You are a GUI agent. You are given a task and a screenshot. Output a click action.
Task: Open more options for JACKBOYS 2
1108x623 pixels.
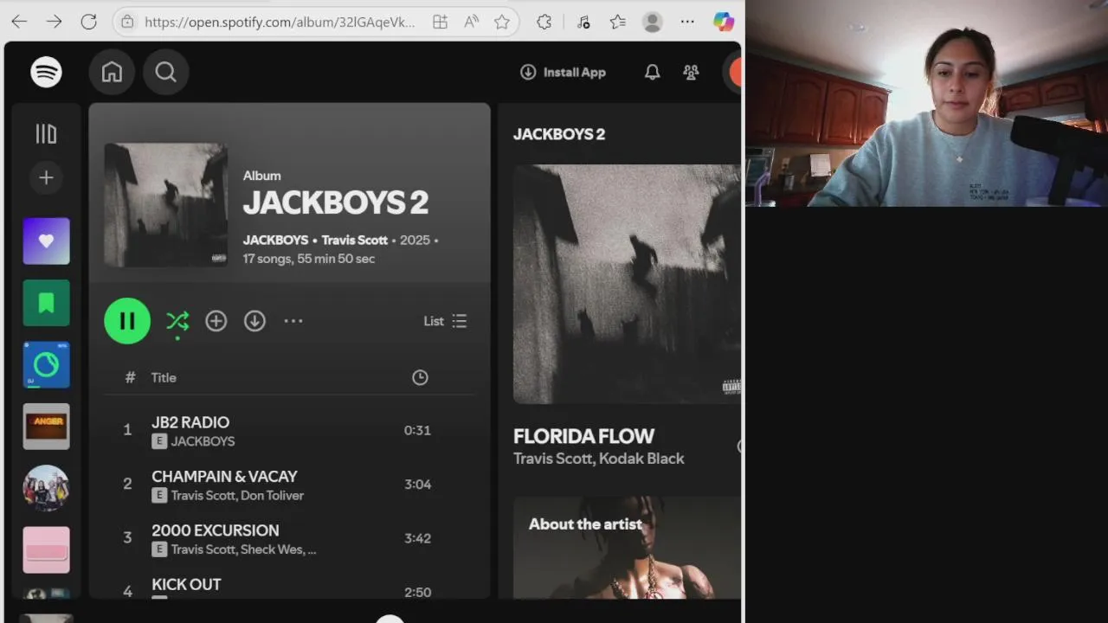[x=293, y=321]
